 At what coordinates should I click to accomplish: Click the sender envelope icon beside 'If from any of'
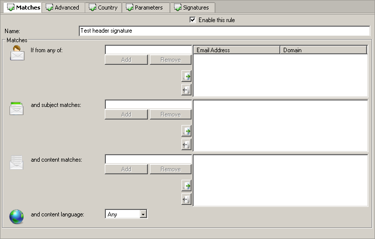17,53
